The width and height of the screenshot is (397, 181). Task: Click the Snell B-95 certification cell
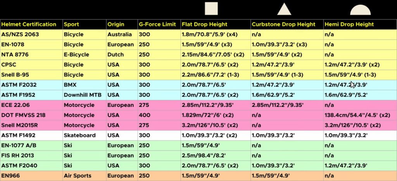click(x=31, y=75)
